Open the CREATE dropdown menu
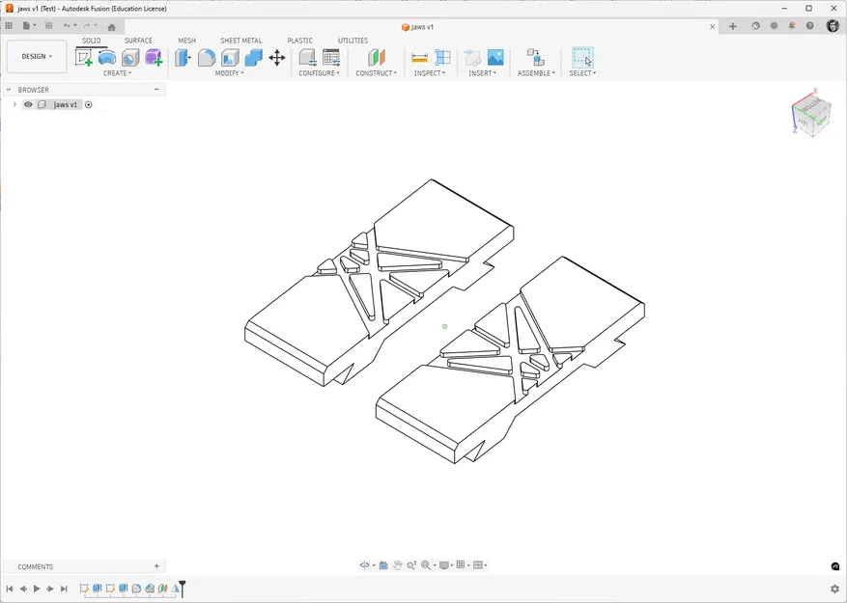Image resolution: width=847 pixels, height=603 pixels. (x=118, y=72)
